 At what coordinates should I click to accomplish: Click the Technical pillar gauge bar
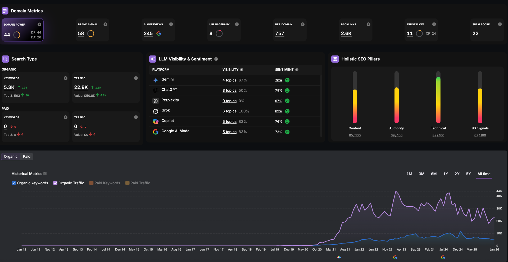438,100
